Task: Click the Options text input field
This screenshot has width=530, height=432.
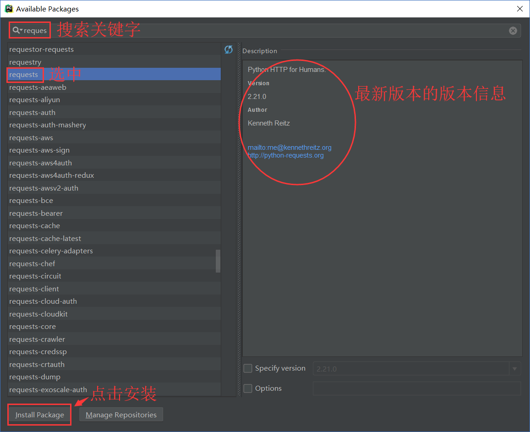Action: tap(416, 388)
